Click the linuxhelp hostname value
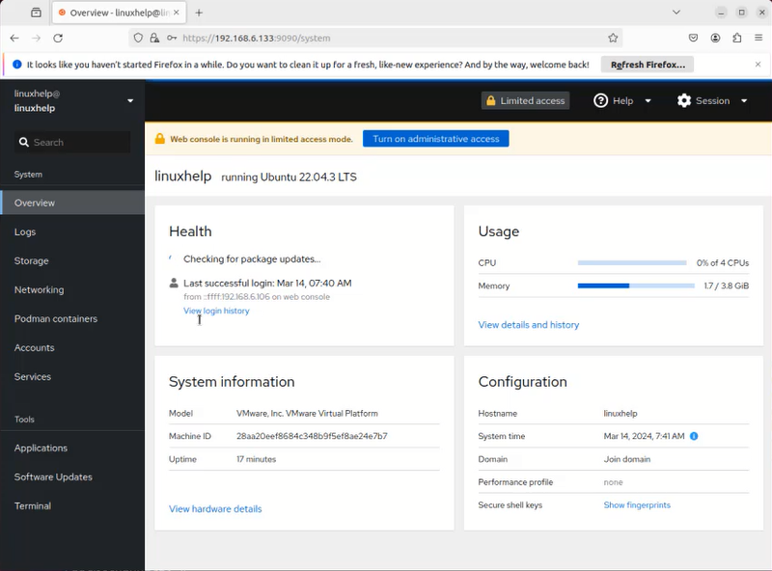The image size is (772, 571). point(620,414)
